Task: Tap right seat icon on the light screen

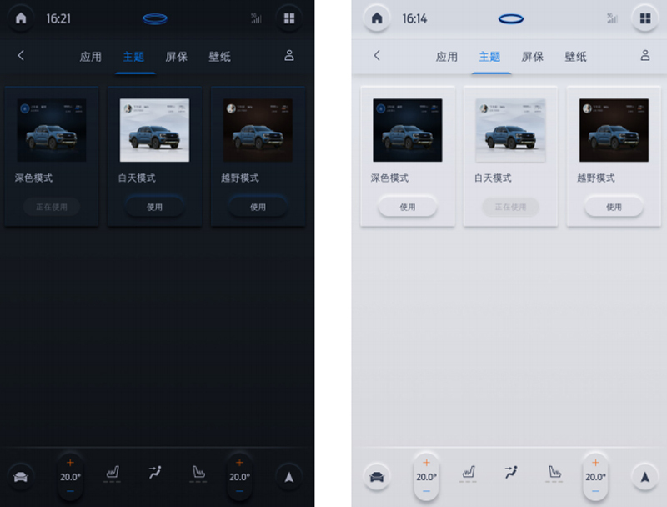Action: point(552,474)
